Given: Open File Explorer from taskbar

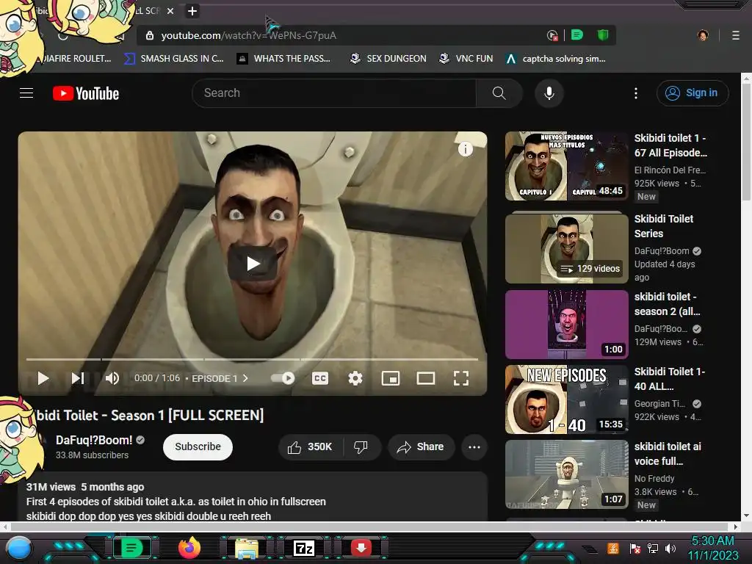Looking at the screenshot, I should (x=247, y=548).
